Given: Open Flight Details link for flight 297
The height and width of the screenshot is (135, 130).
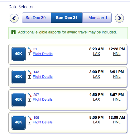Looking at the screenshot, I should point(43,99).
